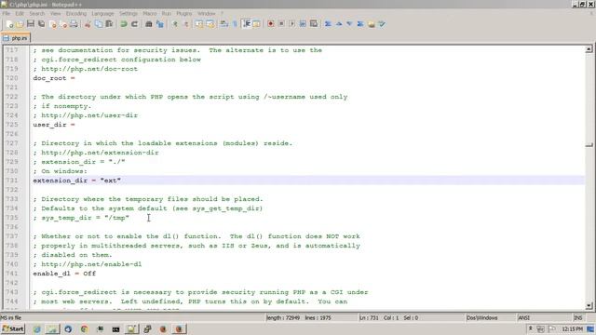Click the scrollbar down arrow
The width and height of the screenshot is (596, 335).
[589, 305]
